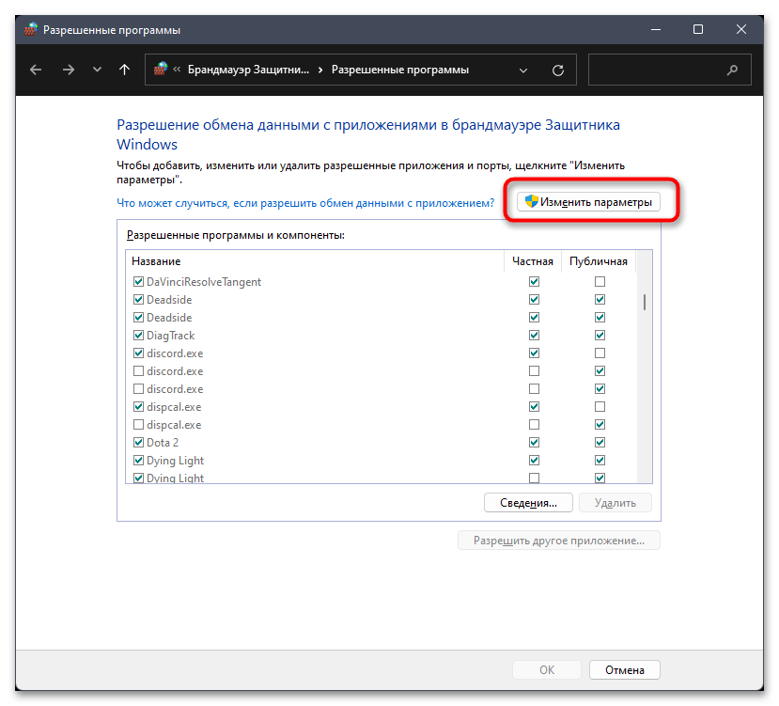Click the firewall icon in address bar
The width and height of the screenshot is (779, 706).
coord(161,70)
